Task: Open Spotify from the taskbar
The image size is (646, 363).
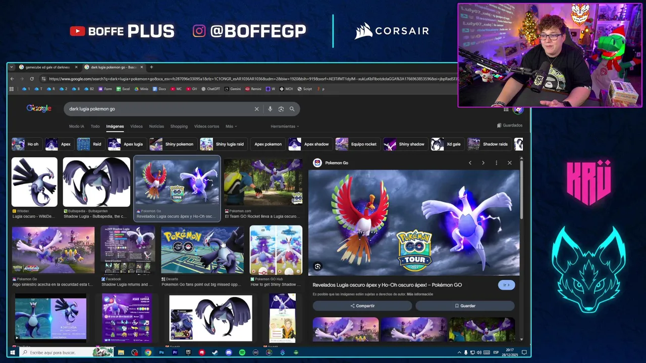Action: click(242, 352)
